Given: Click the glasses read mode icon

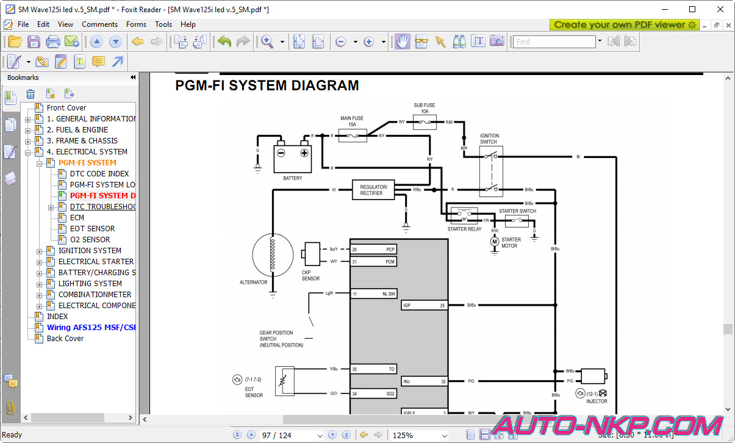Looking at the screenshot, I should (x=421, y=41).
